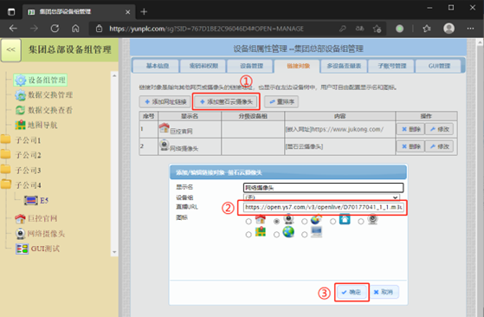Collapse the sidebar with the << button
This screenshot has height=317, width=484.
[11, 49]
